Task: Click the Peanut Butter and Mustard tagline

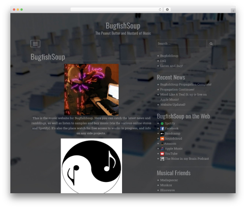Action: pos(123,33)
